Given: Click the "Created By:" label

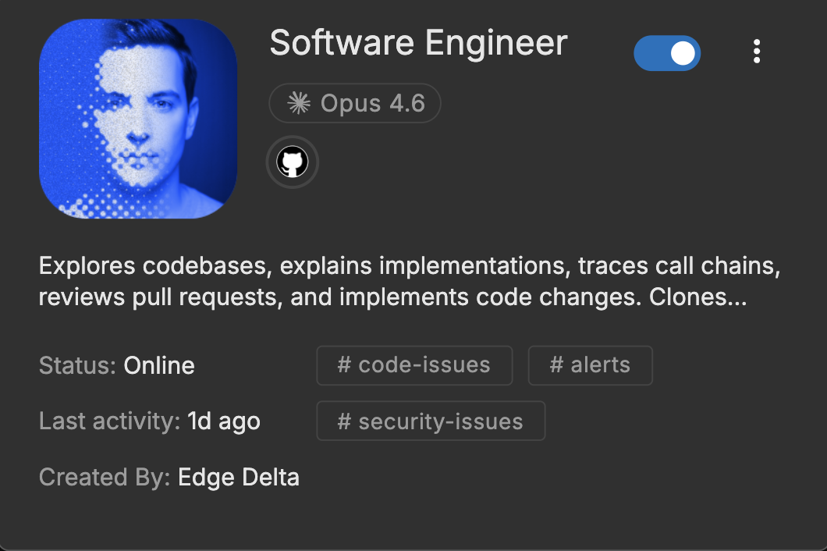Looking at the screenshot, I should (x=105, y=478).
